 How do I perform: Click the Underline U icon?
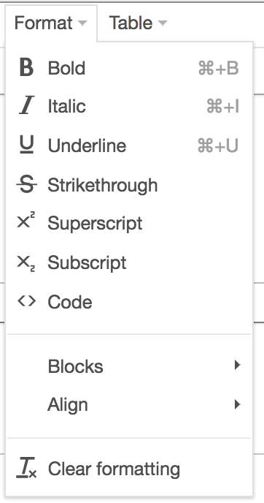point(26,145)
